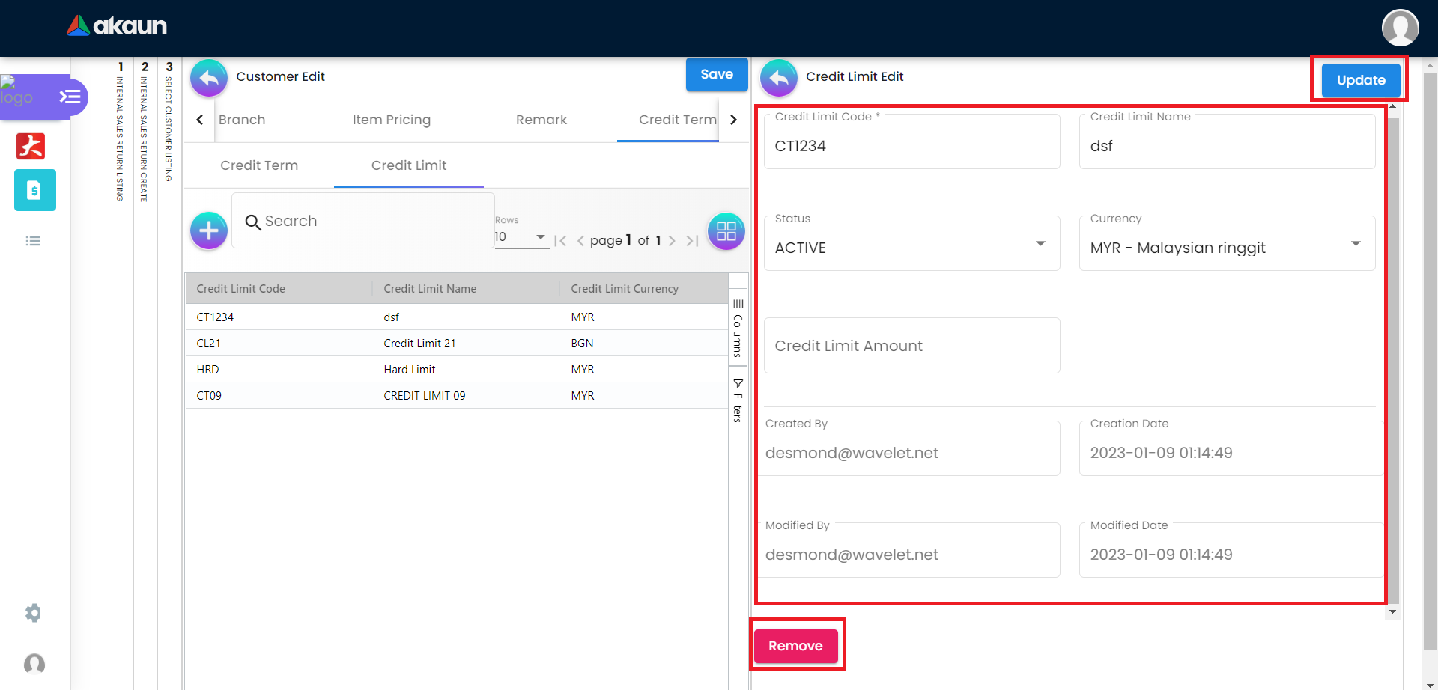Expand the Status dropdown showing ACTIVE
The width and height of the screenshot is (1438, 690).
point(911,244)
